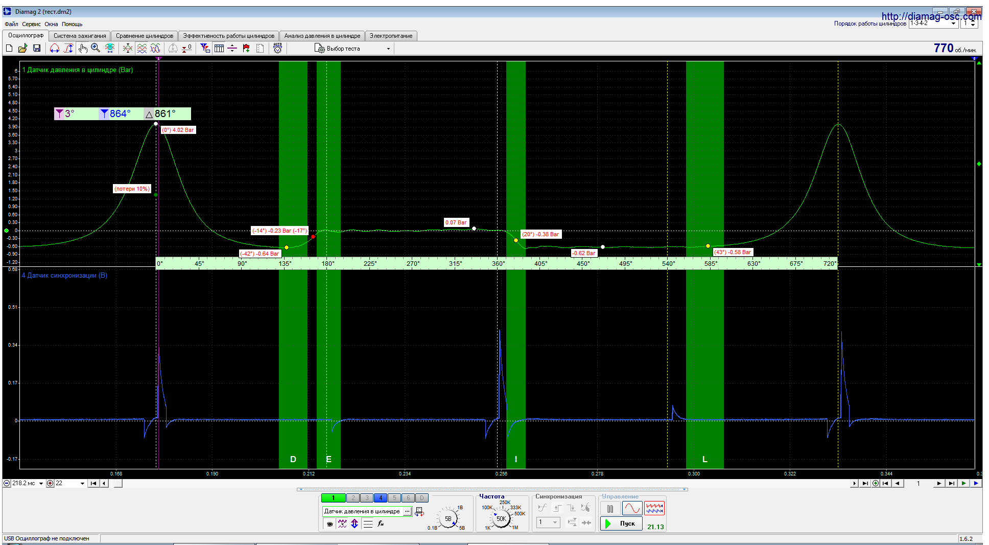Open the Окна menu
This screenshot has height=545, width=989.
(51, 24)
